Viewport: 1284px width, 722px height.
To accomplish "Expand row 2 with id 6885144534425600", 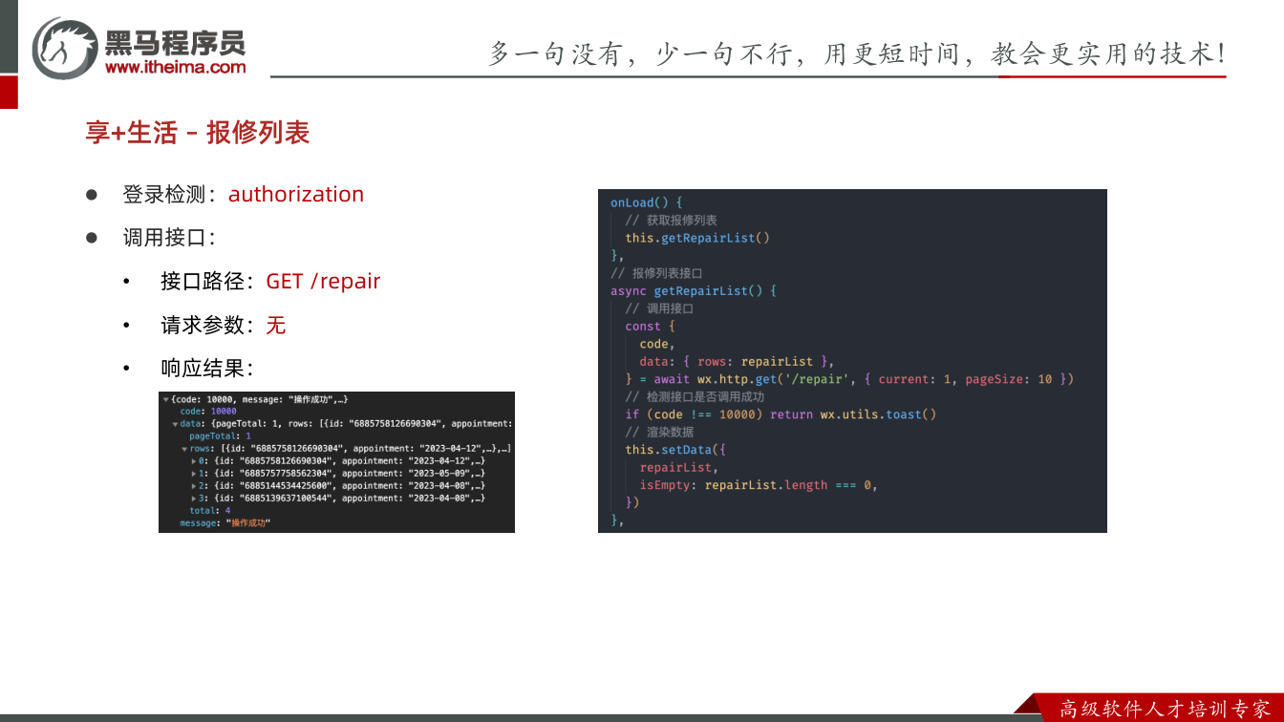I will click(194, 486).
